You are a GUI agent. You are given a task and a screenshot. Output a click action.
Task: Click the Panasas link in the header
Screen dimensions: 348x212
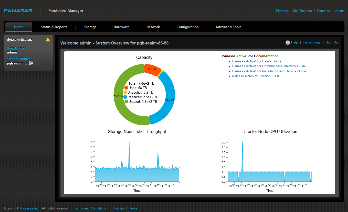[x=323, y=11]
